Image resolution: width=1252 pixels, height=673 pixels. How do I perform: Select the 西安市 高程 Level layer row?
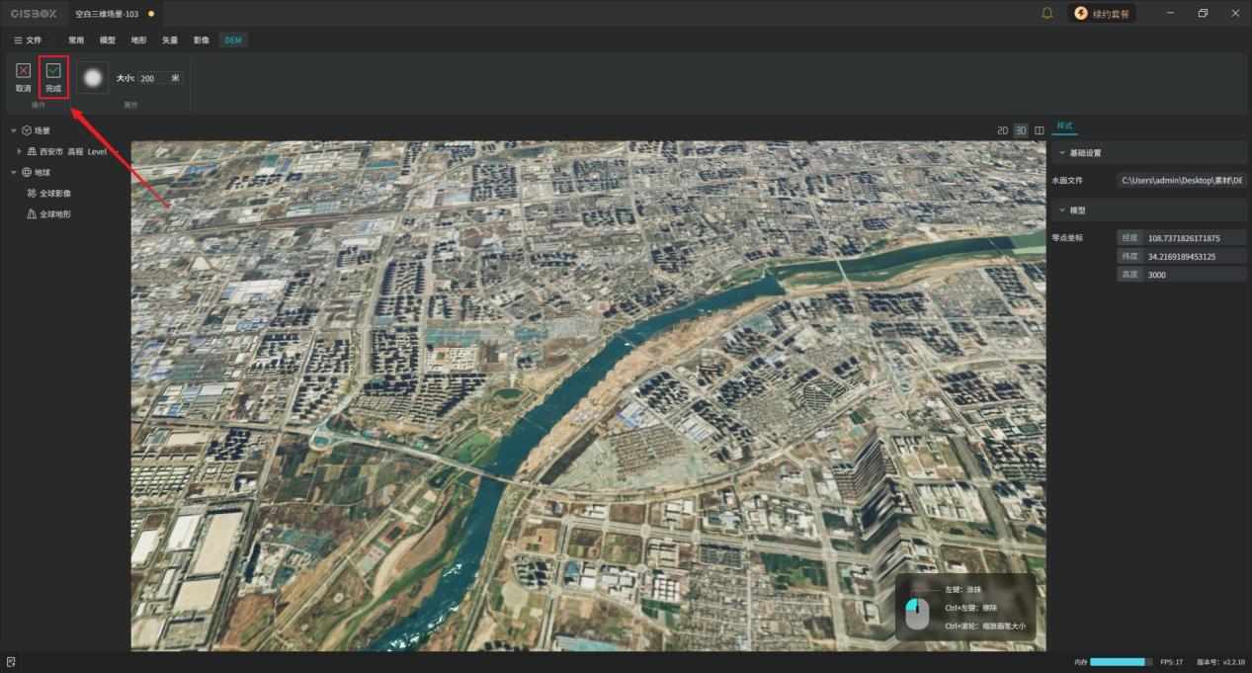[x=65, y=151]
